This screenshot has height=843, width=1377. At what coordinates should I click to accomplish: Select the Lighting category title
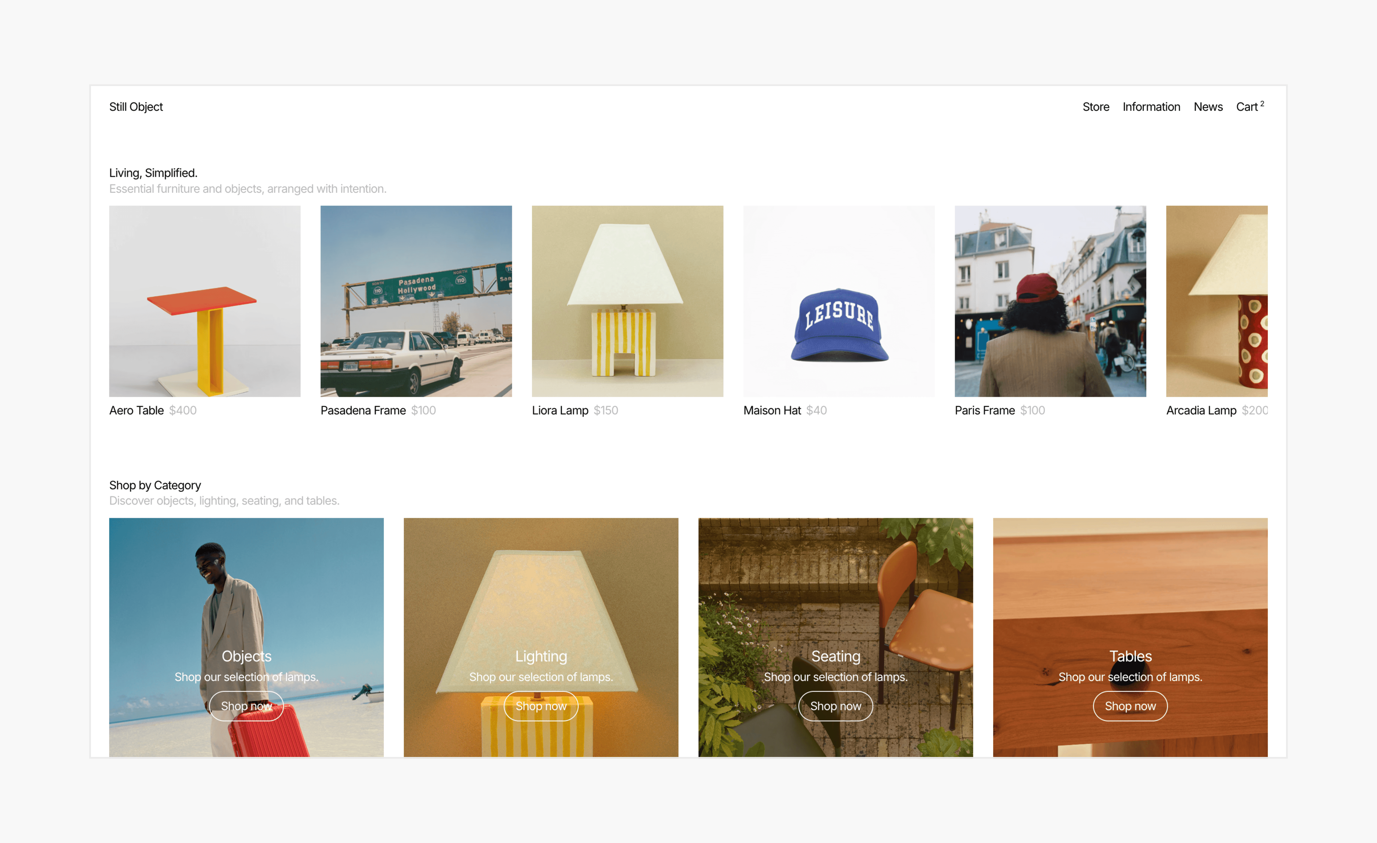click(x=541, y=656)
